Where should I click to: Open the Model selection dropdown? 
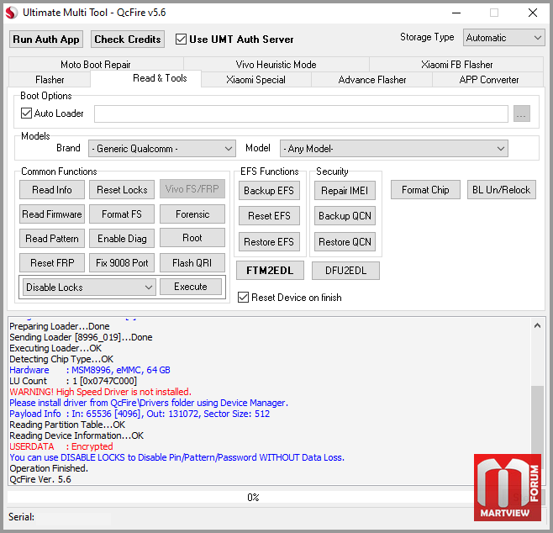click(x=393, y=149)
